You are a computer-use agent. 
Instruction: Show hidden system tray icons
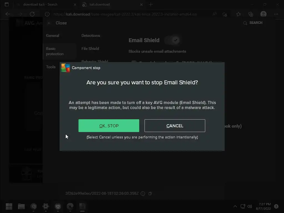point(235,206)
